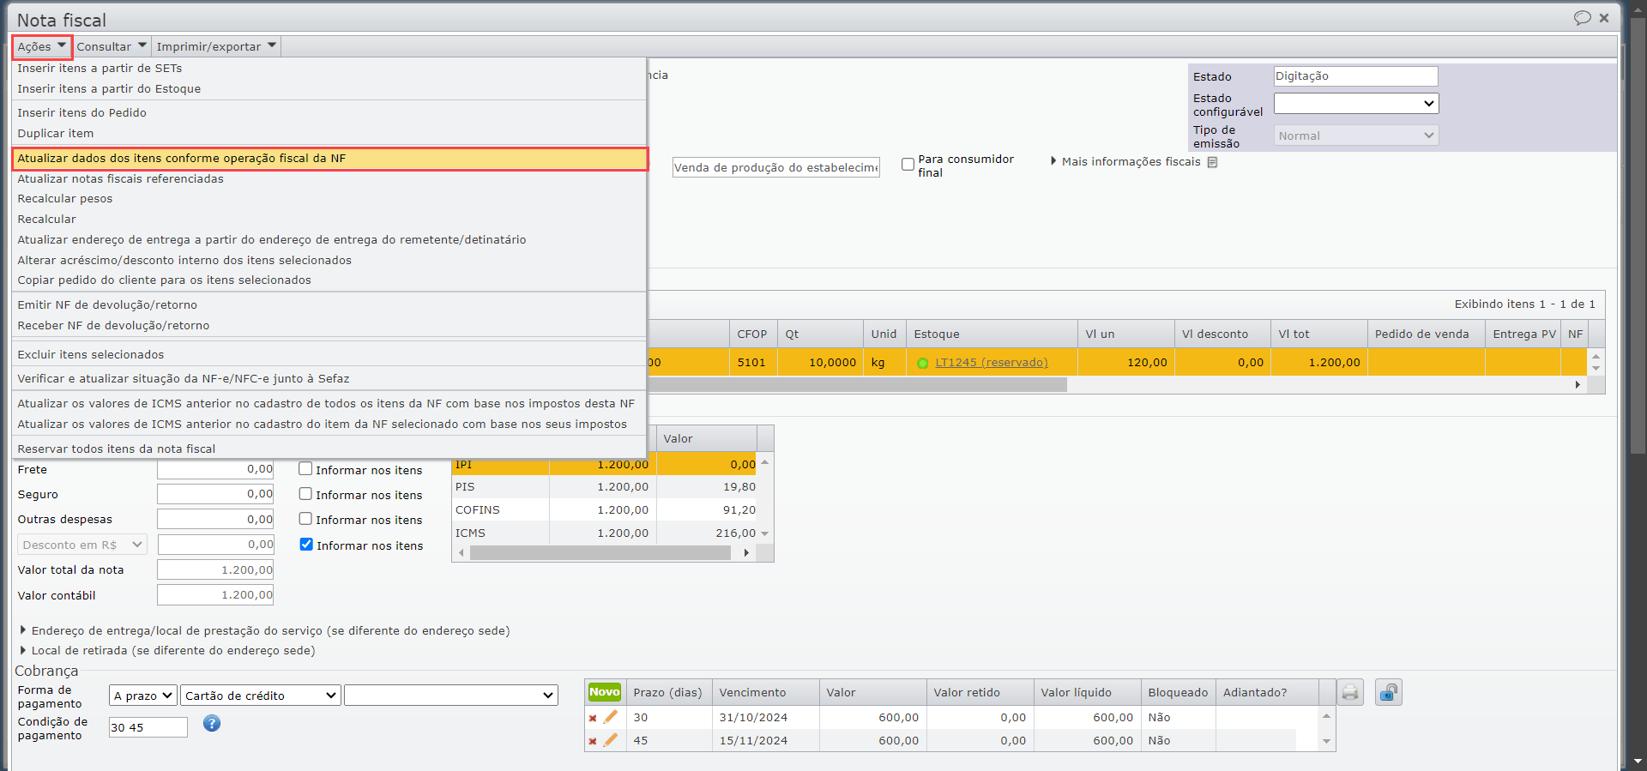This screenshot has width=1647, height=771.
Task: Choose Inserir itens do Pedido
Action: coord(329,113)
